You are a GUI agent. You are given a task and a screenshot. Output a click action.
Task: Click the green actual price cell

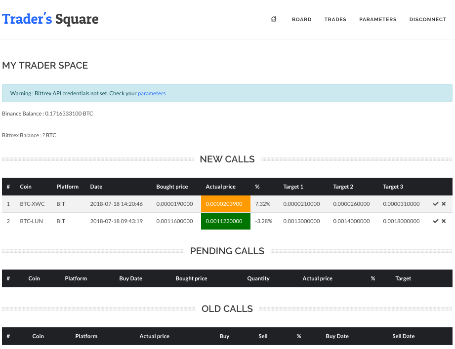[x=225, y=221]
